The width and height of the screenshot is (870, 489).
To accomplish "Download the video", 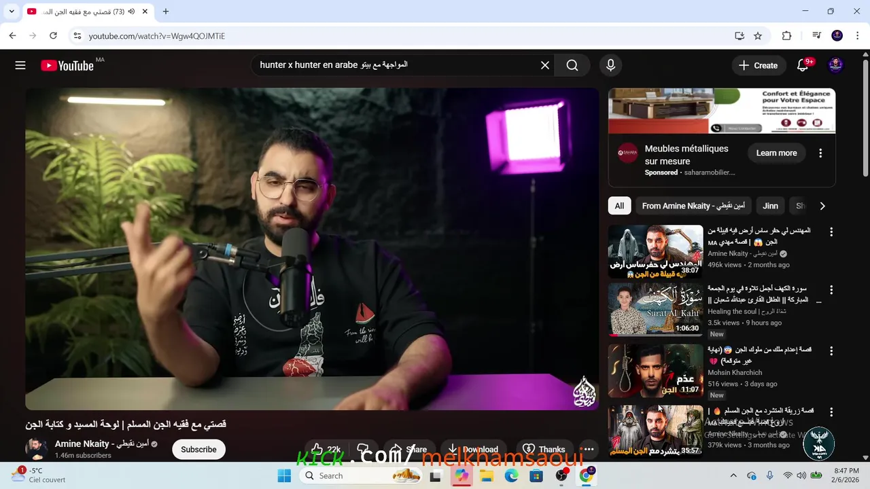I will point(473,449).
